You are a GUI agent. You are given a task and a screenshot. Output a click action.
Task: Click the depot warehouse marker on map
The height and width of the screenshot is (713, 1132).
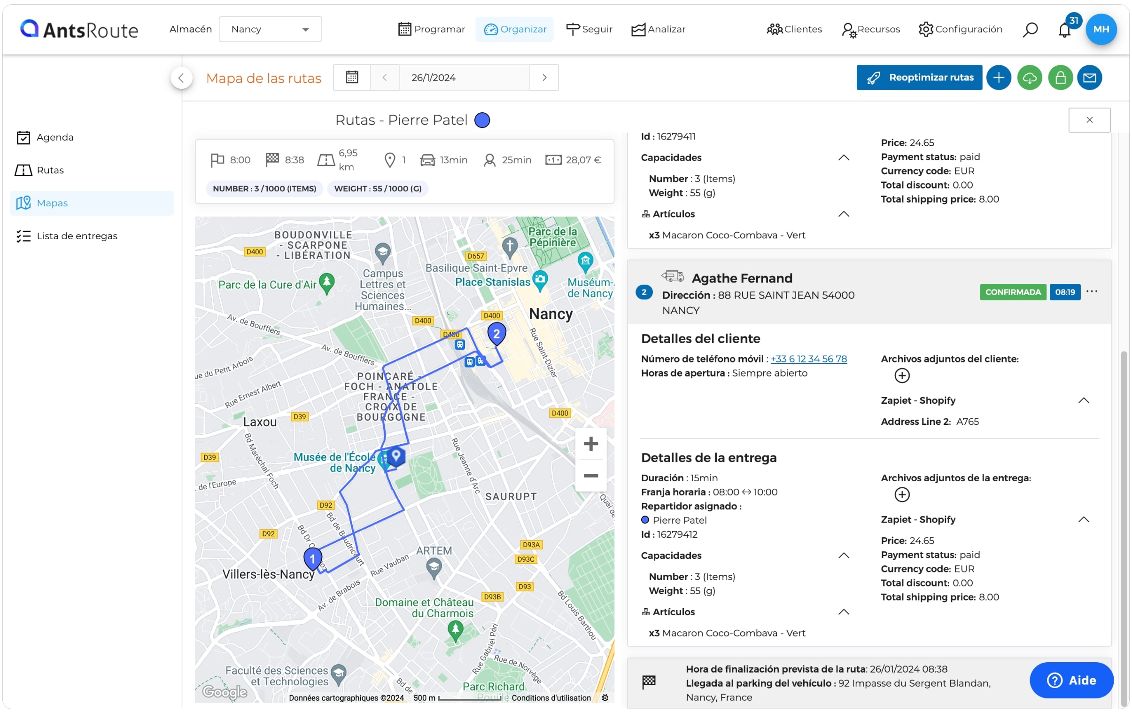click(396, 456)
